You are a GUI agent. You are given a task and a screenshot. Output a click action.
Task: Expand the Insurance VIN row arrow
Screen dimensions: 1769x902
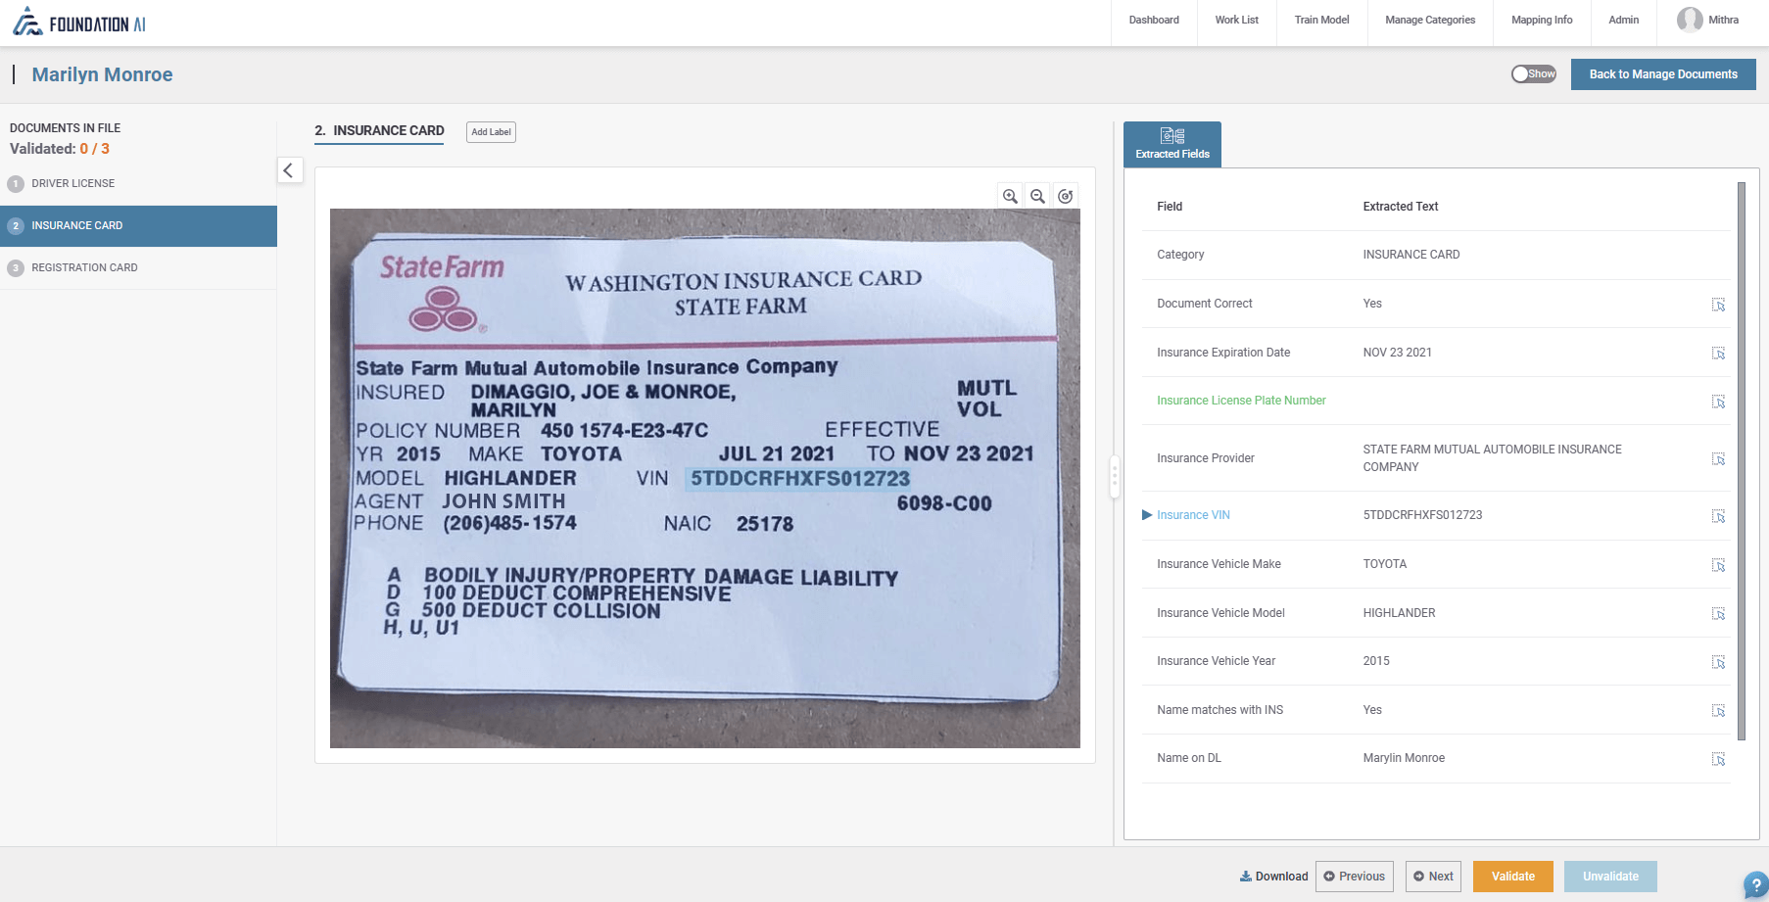1147,515
